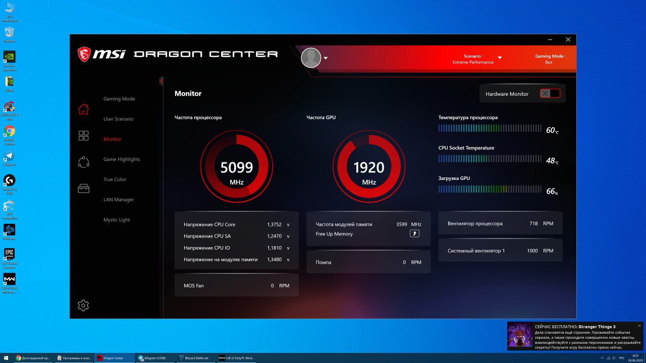The height and width of the screenshot is (363, 646).
Task: Click CPU IO voltage value 1,1810
Action: pyautogui.click(x=275, y=248)
